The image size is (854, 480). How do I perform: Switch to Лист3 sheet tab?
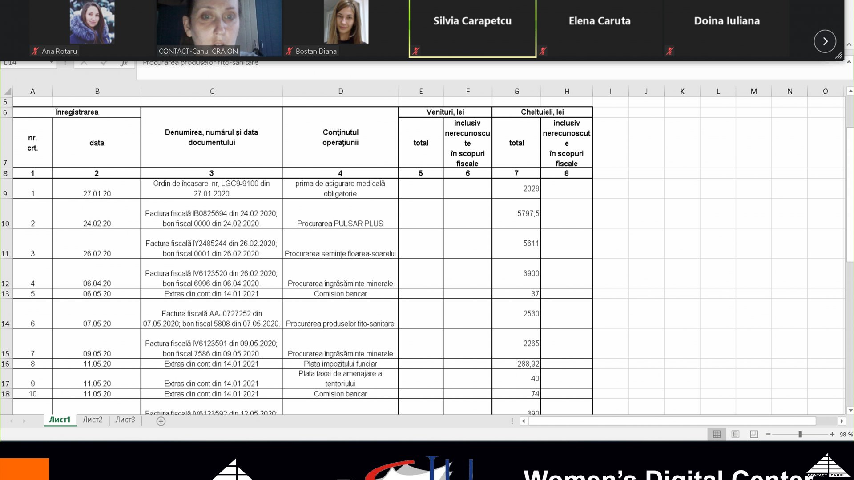tap(125, 420)
